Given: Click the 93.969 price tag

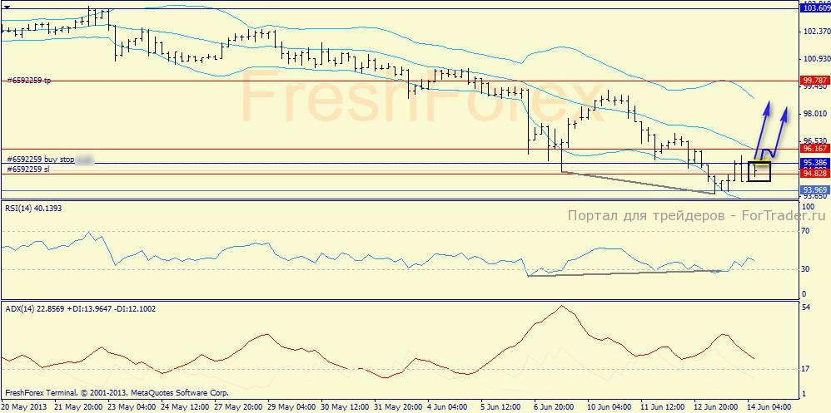Looking at the screenshot, I should coord(814,189).
